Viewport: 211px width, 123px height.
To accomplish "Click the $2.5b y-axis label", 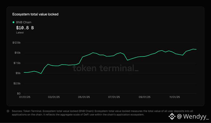I will click(x=17, y=83).
